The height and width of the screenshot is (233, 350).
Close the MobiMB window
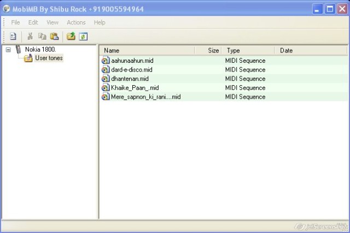342,9
